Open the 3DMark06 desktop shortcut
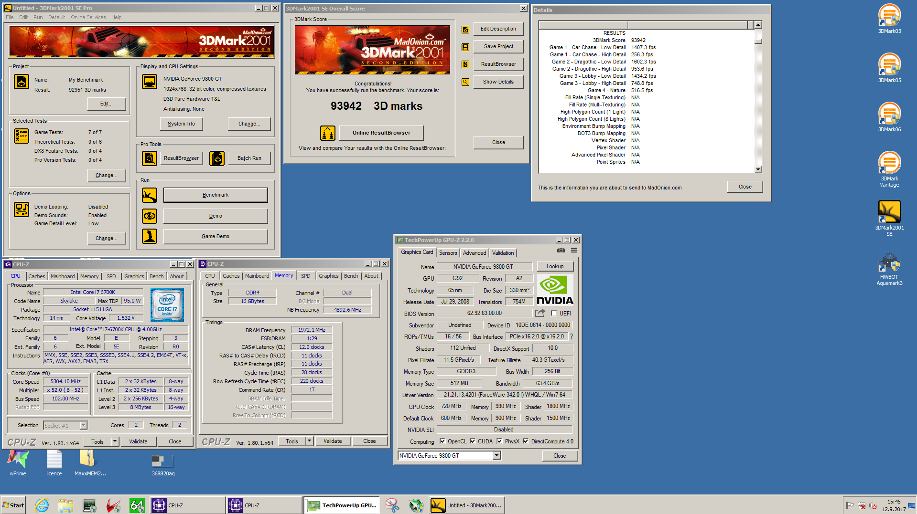Image resolution: width=917 pixels, height=514 pixels. (x=889, y=117)
